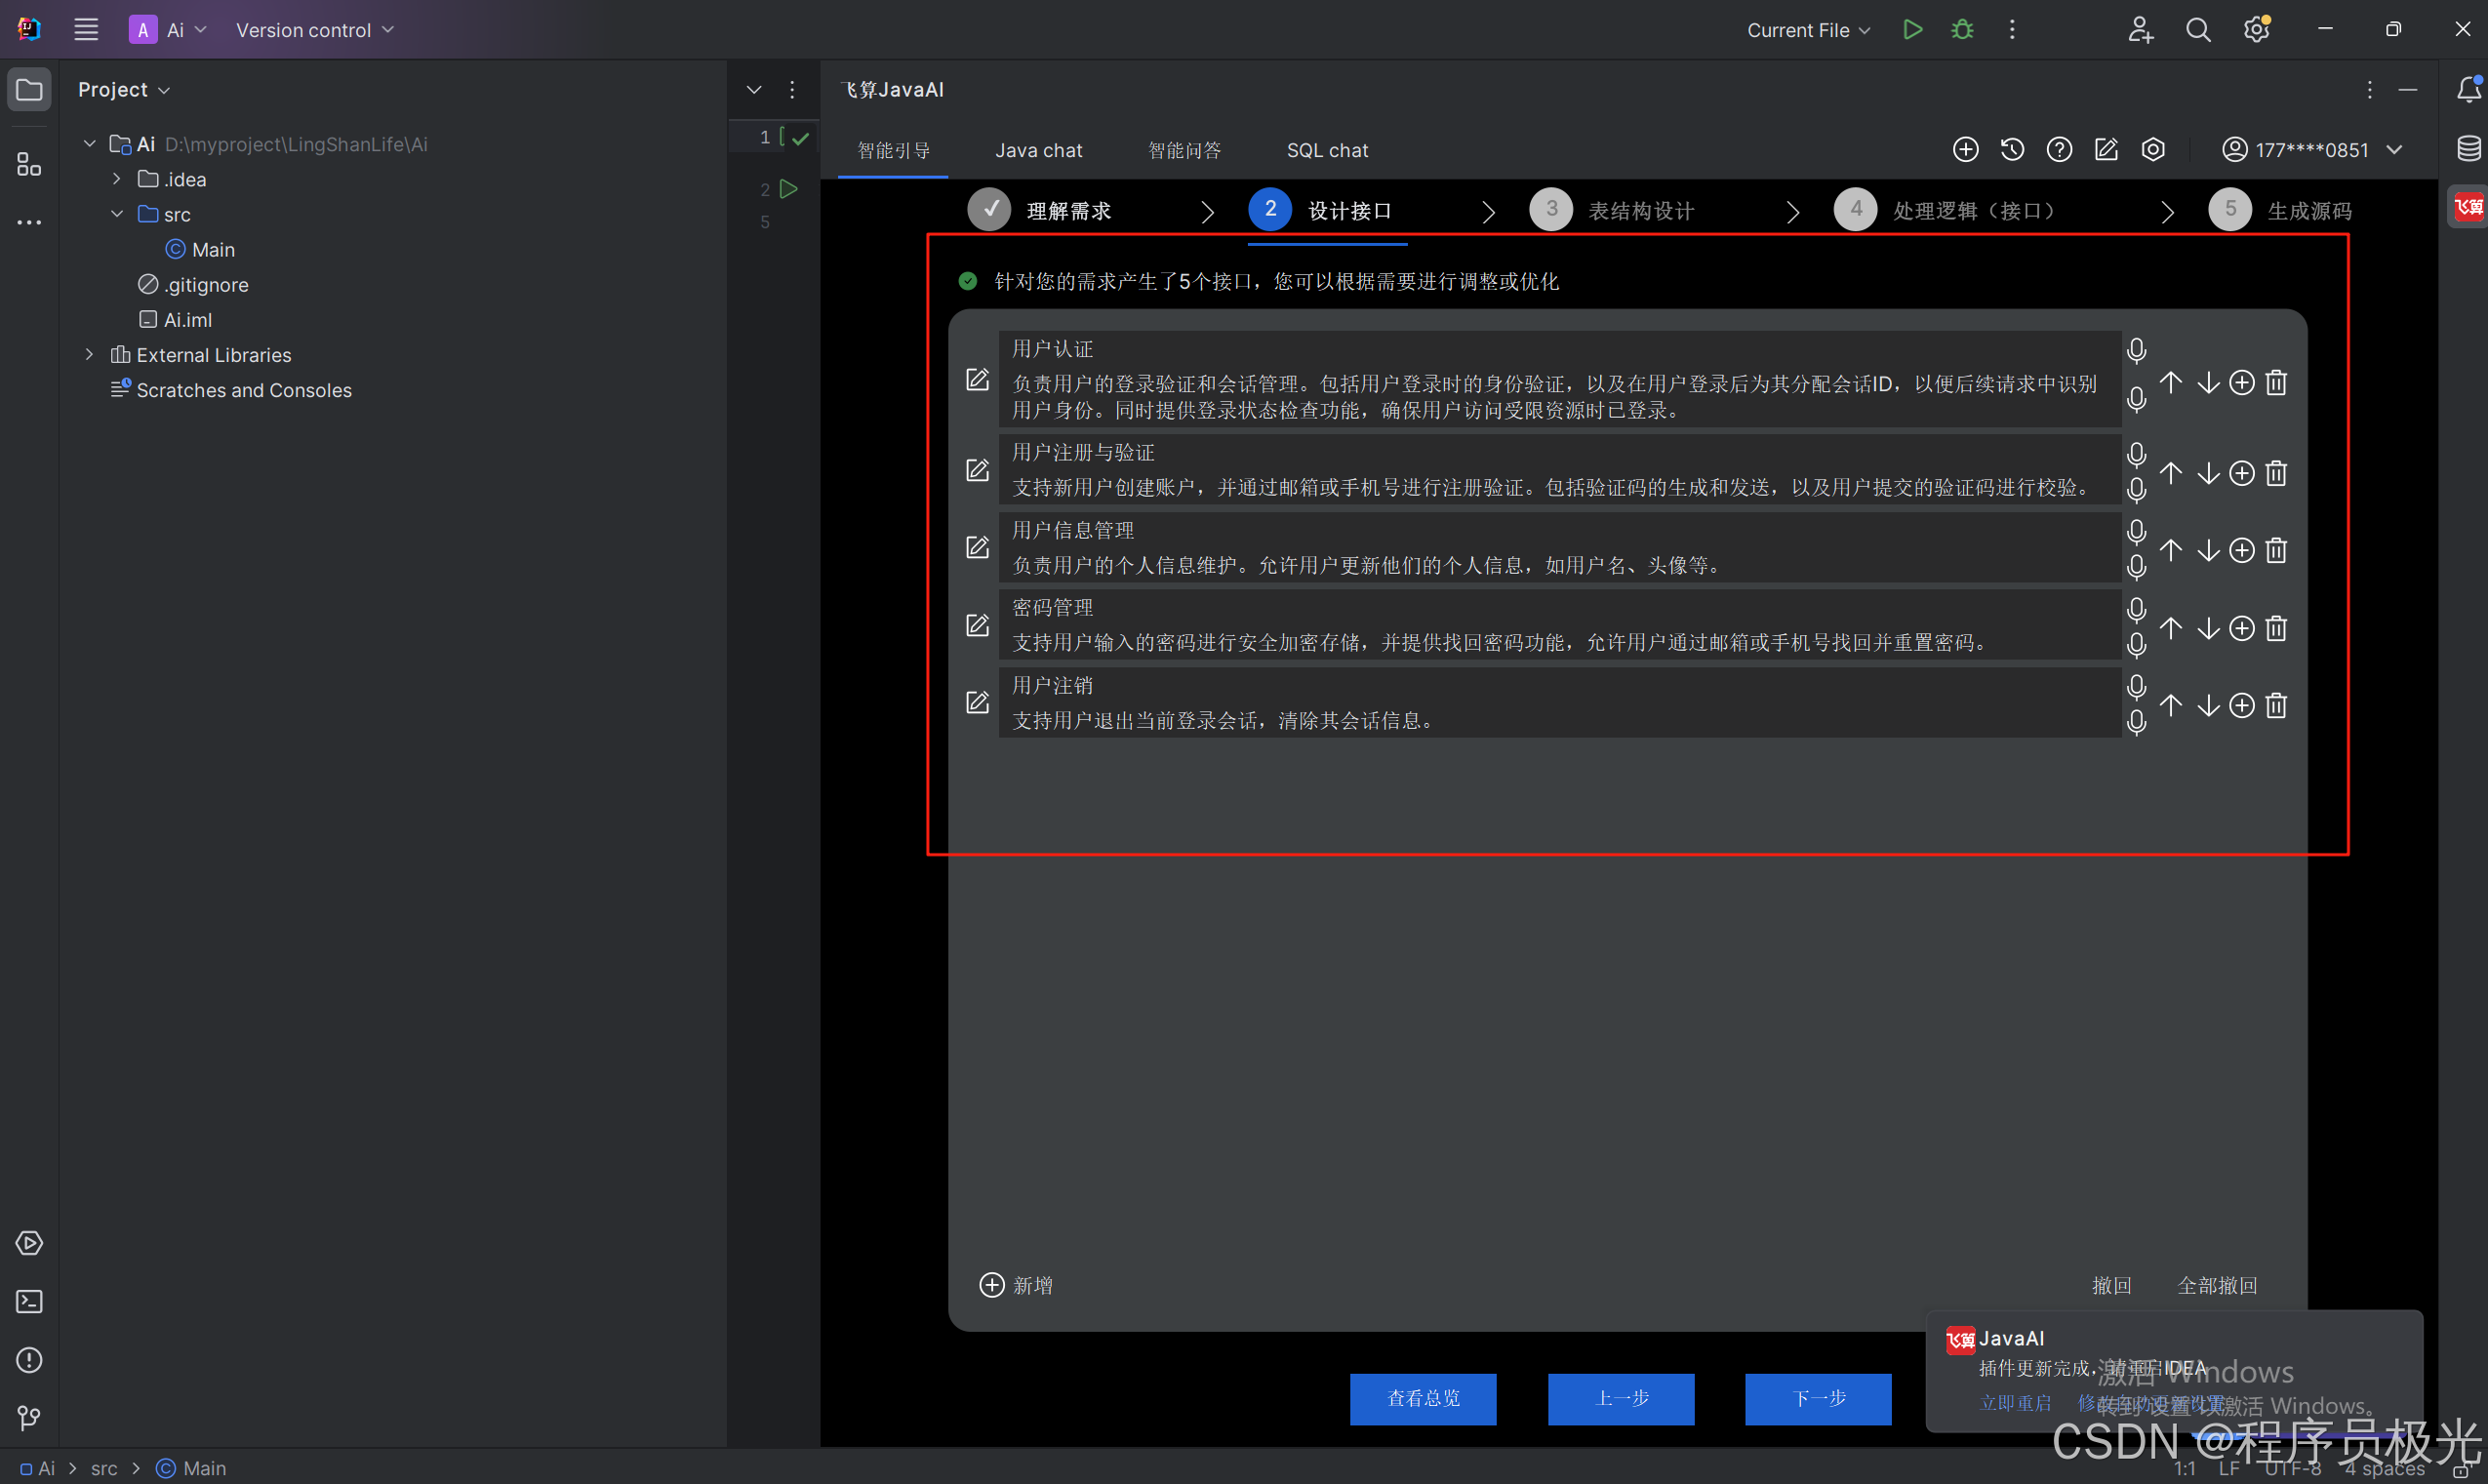The width and height of the screenshot is (2488, 1484).
Task: Open the Current File run configuration dropdown
Action: [x=1808, y=30]
